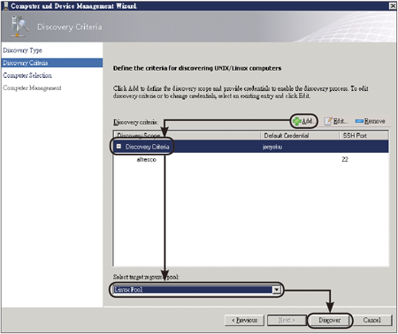The image size is (398, 334).
Task: Click the green plus Add icon
Action: (297, 121)
